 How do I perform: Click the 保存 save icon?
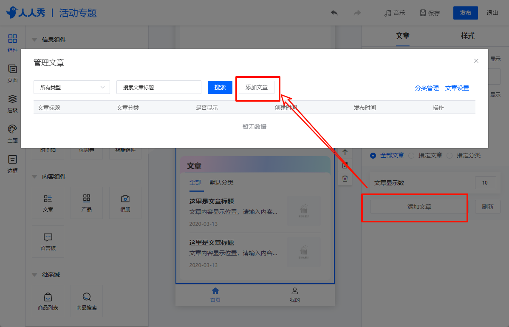tap(423, 13)
